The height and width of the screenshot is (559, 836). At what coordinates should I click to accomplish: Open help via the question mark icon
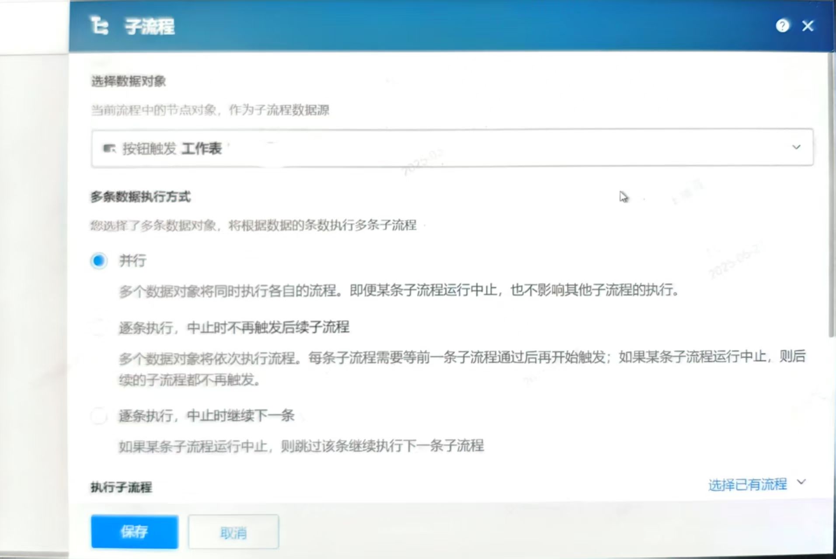pos(782,26)
